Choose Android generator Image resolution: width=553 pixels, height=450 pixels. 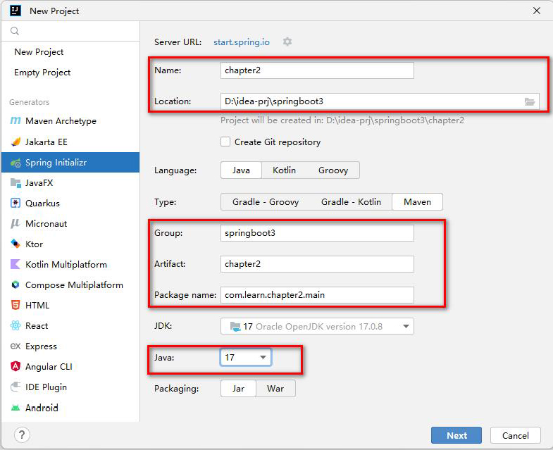[x=70, y=408]
